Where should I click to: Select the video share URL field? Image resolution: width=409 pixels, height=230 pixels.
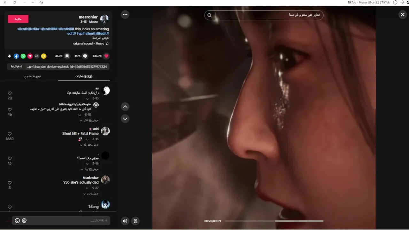[67, 66]
